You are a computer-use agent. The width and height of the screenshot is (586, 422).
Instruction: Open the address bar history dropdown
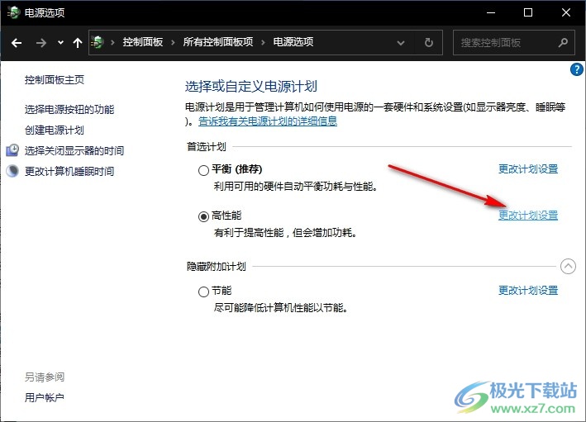(x=401, y=43)
